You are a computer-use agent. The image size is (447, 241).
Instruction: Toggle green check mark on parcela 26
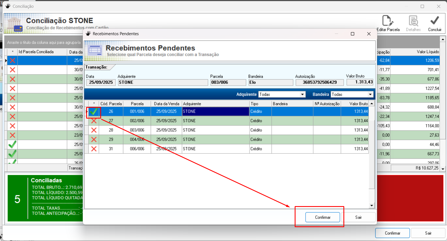(94, 112)
